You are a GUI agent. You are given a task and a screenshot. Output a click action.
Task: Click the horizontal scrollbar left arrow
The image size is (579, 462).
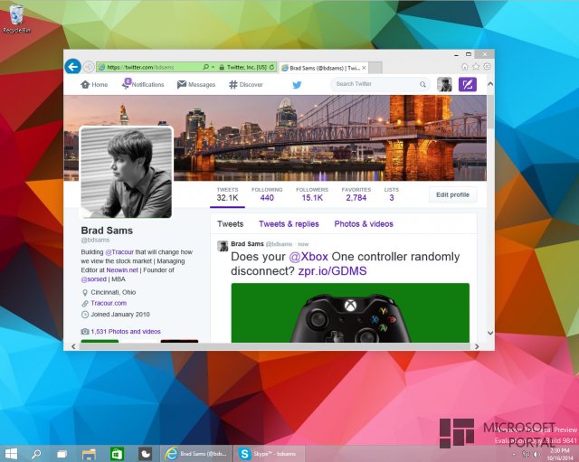73,346
